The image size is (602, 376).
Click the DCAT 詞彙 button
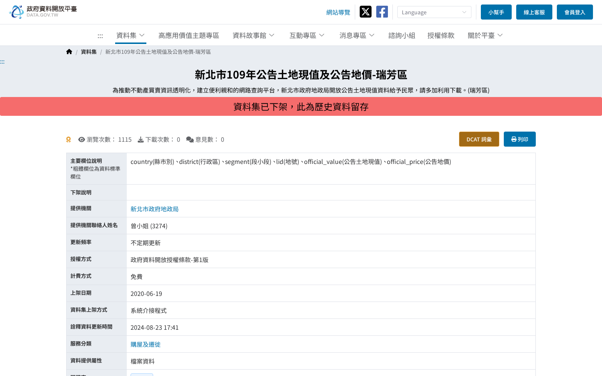click(x=479, y=139)
